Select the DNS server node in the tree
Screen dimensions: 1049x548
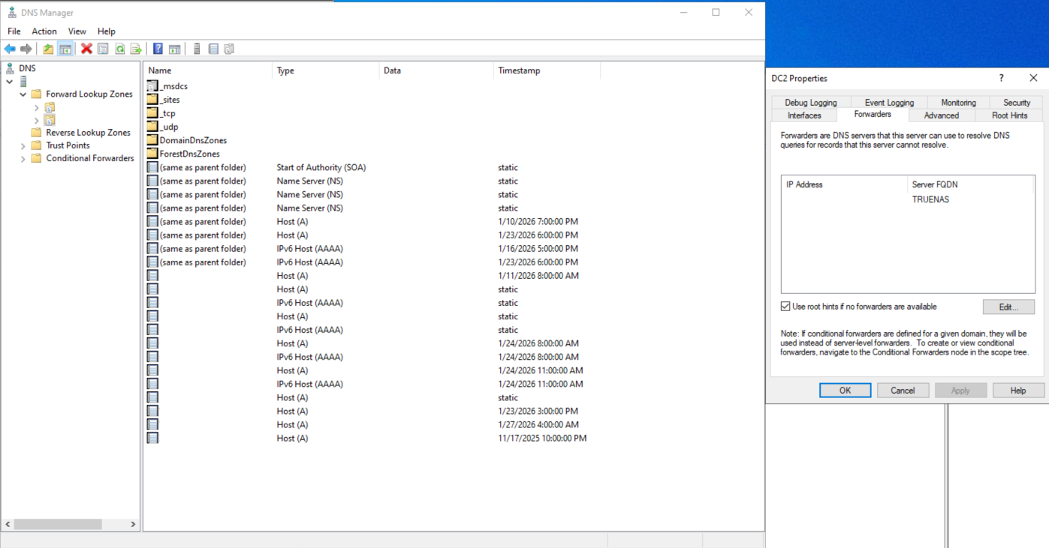click(23, 81)
